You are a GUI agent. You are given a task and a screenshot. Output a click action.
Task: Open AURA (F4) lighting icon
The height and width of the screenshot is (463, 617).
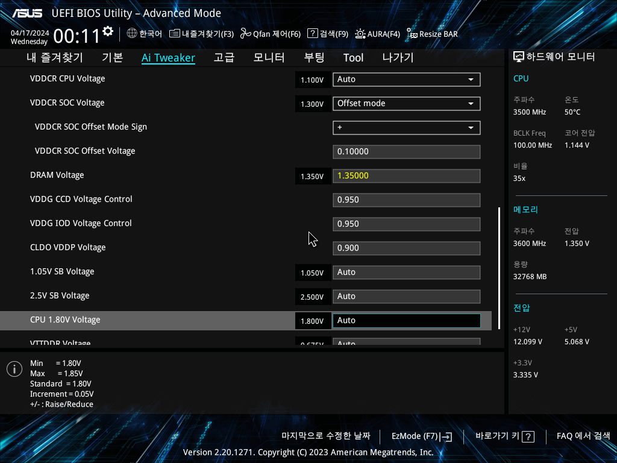[360, 34]
